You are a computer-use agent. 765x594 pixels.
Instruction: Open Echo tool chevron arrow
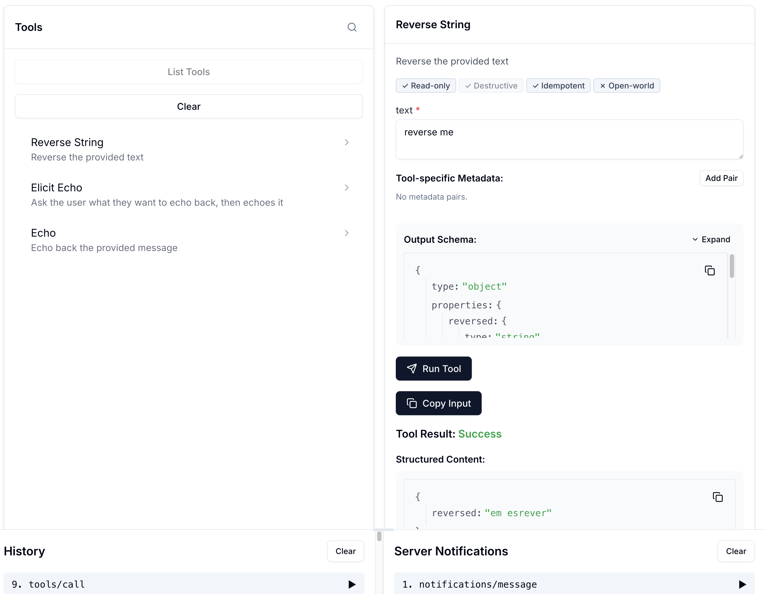pos(347,233)
